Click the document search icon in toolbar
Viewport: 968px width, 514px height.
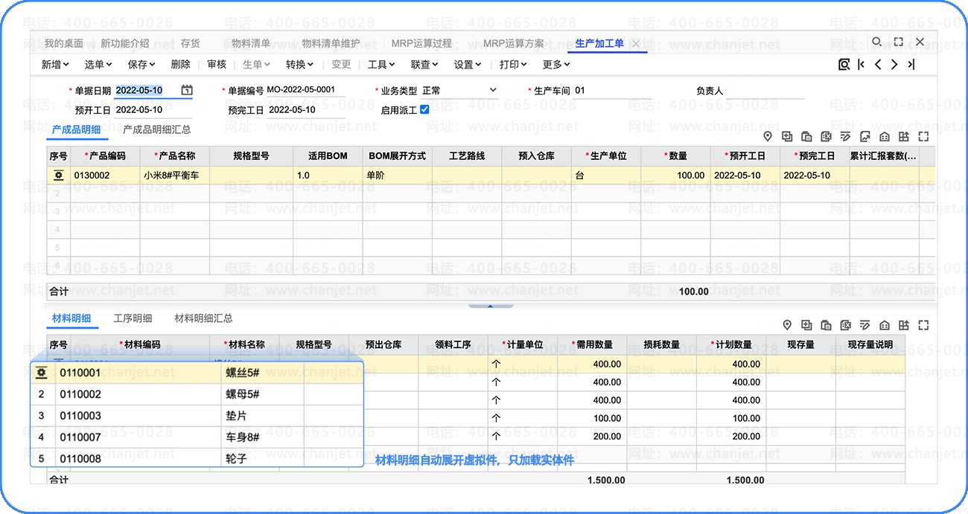(x=844, y=65)
